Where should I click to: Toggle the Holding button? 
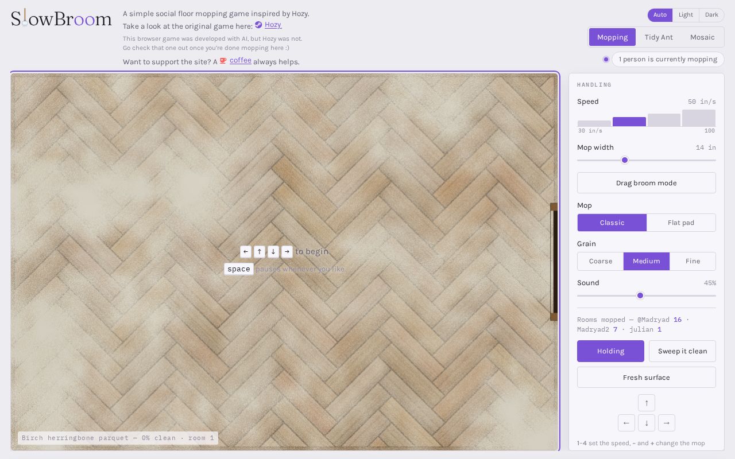[x=610, y=351]
